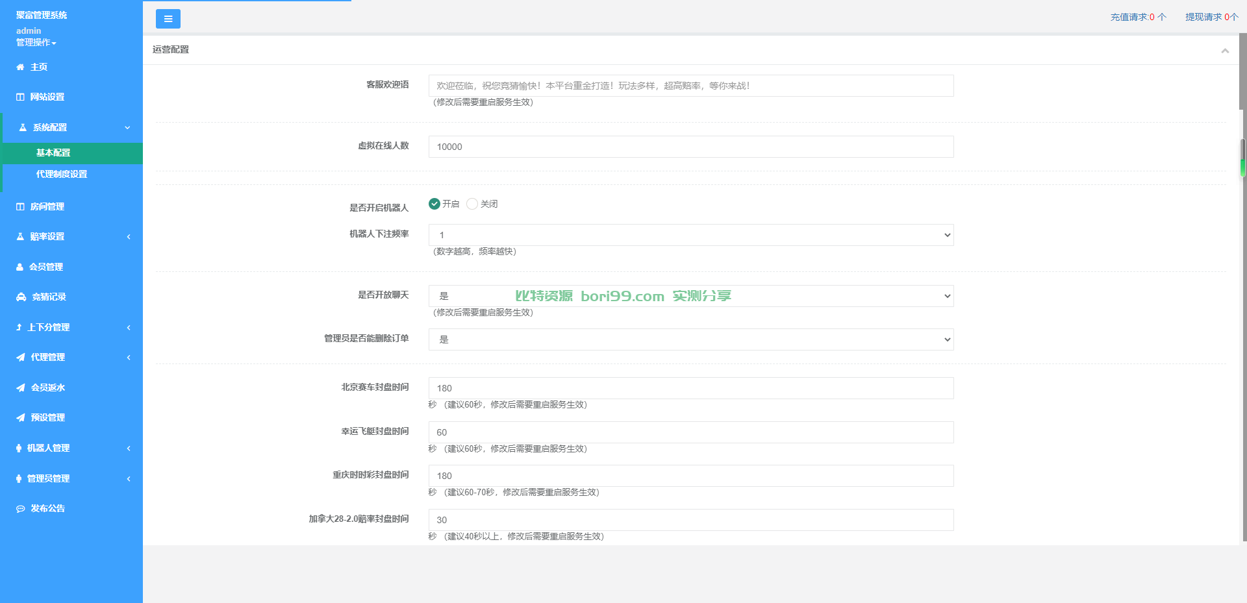Open the 会员管理 menu item

pos(71,267)
